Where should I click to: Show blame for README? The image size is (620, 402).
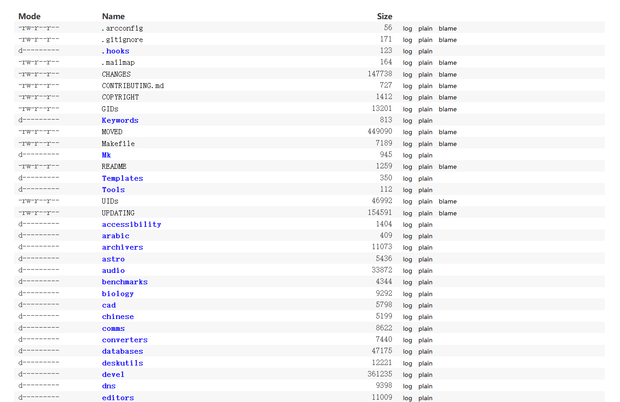click(x=448, y=167)
